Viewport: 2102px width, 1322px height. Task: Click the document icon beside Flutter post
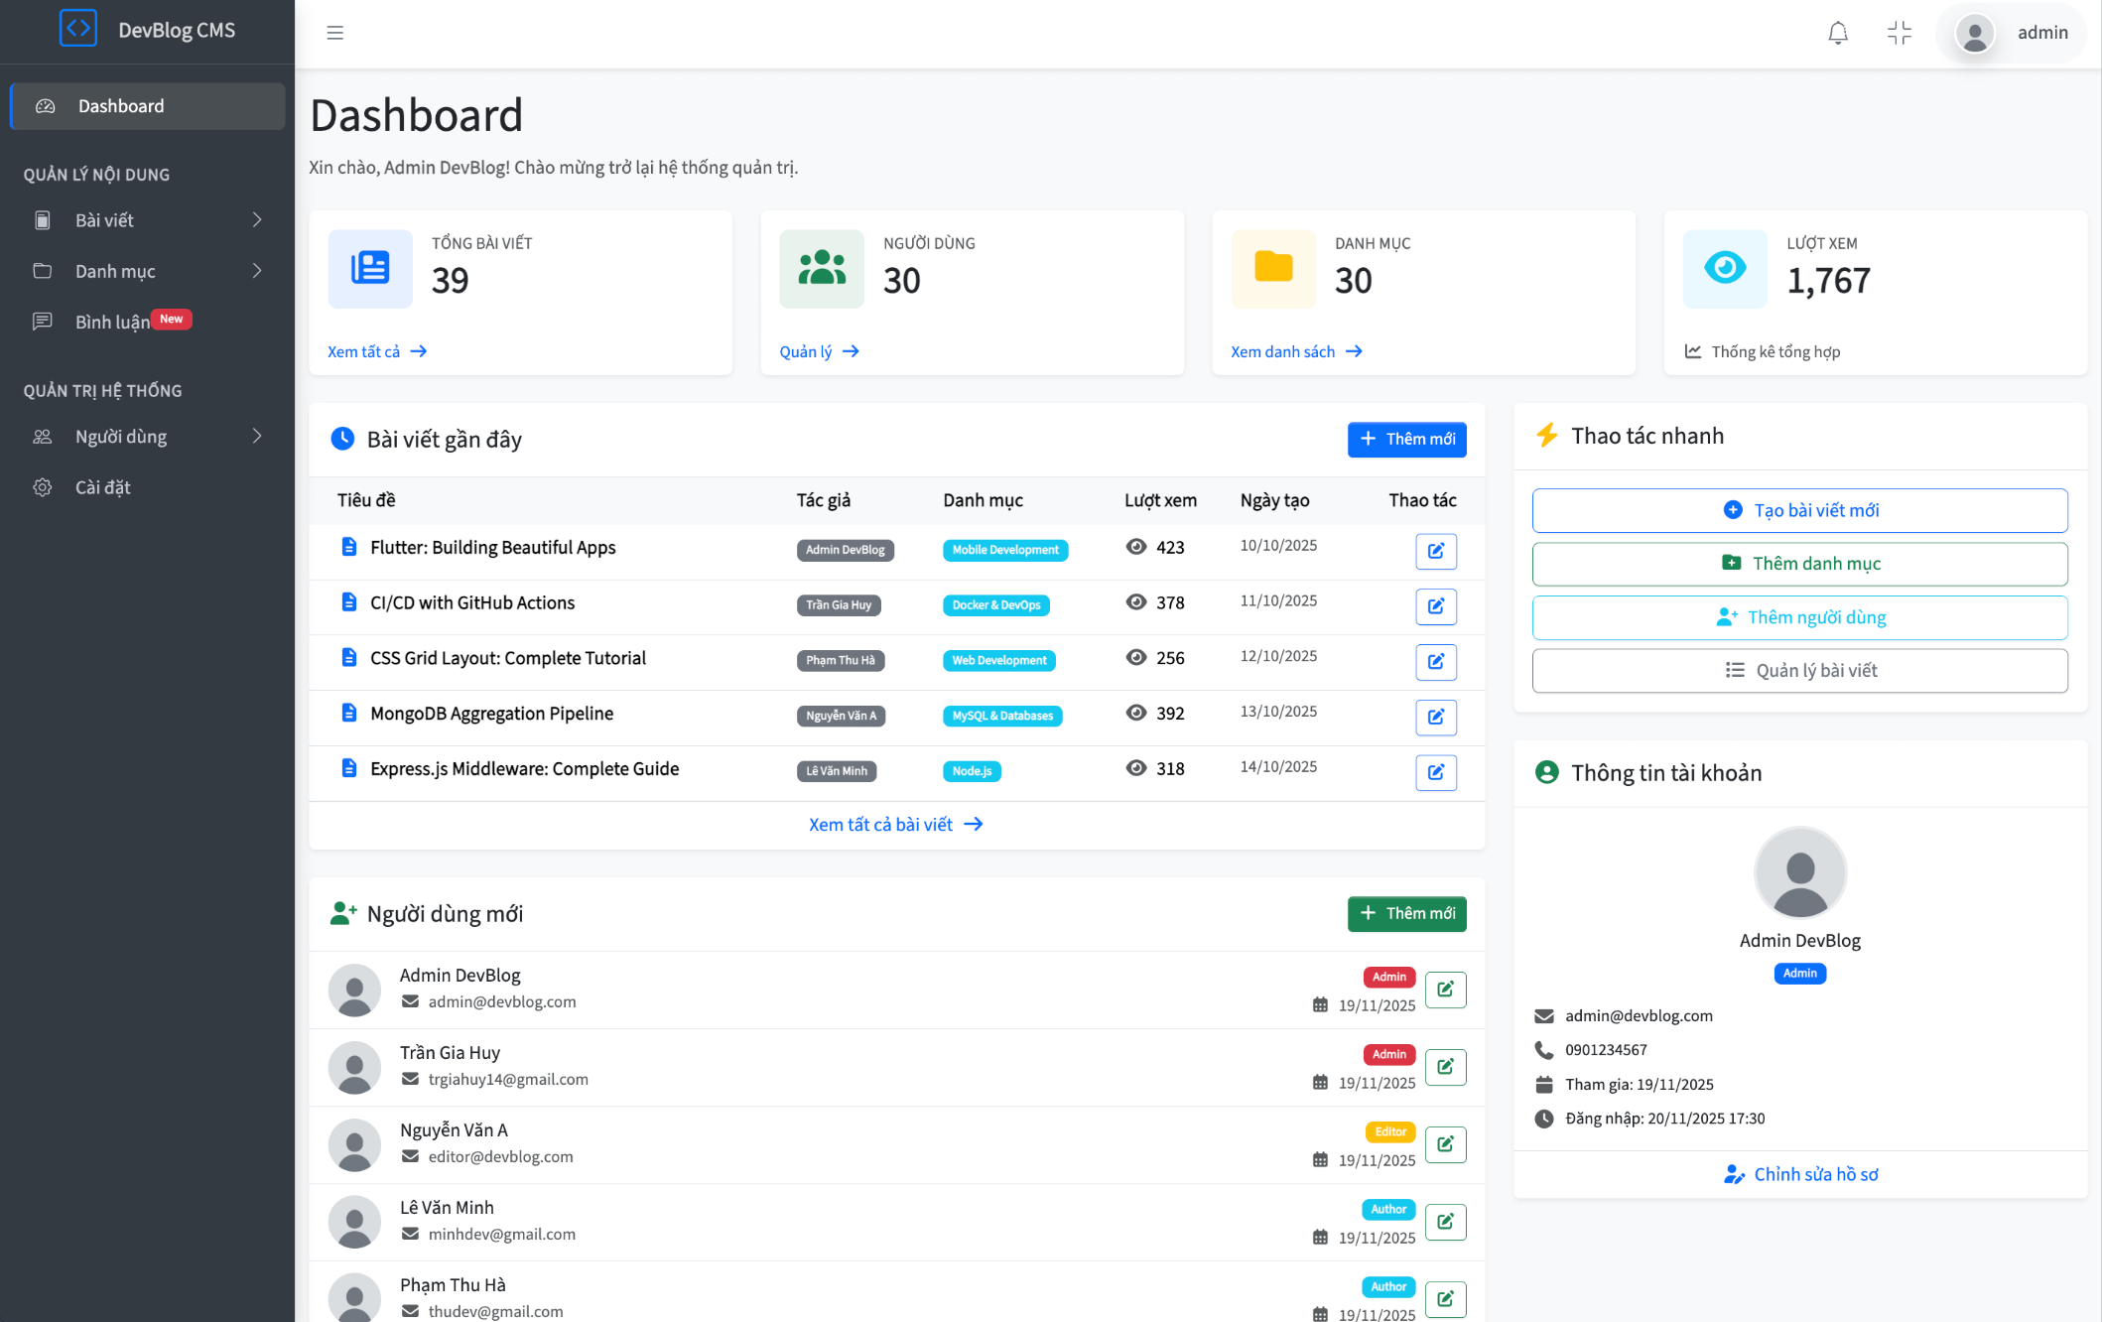[349, 547]
